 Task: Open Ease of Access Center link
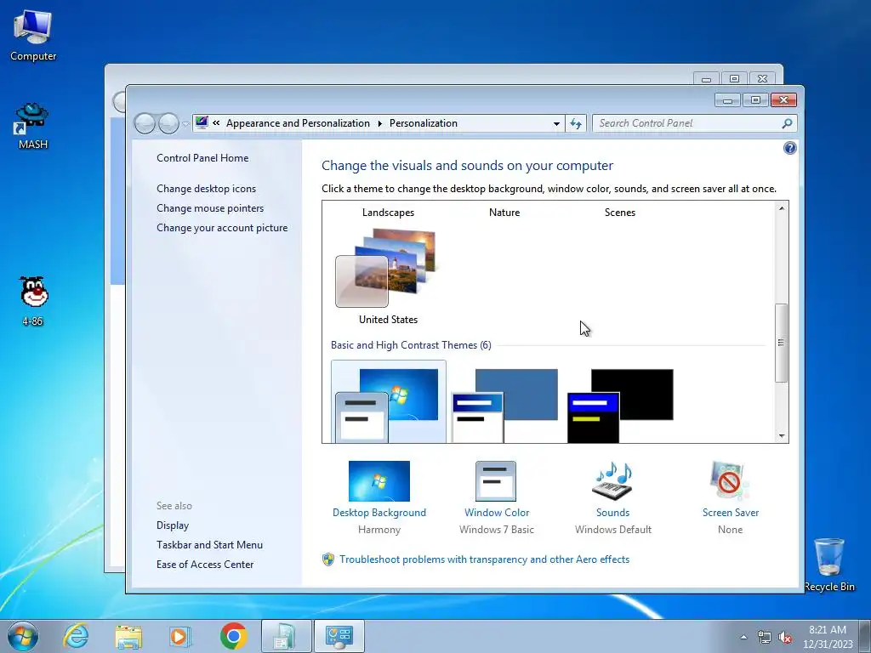pyautogui.click(x=204, y=564)
